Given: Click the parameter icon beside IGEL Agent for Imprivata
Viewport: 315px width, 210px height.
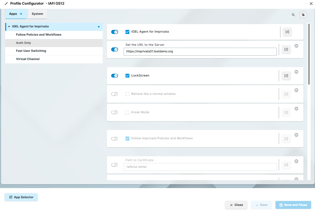Looking at the screenshot, I should pos(287,32).
